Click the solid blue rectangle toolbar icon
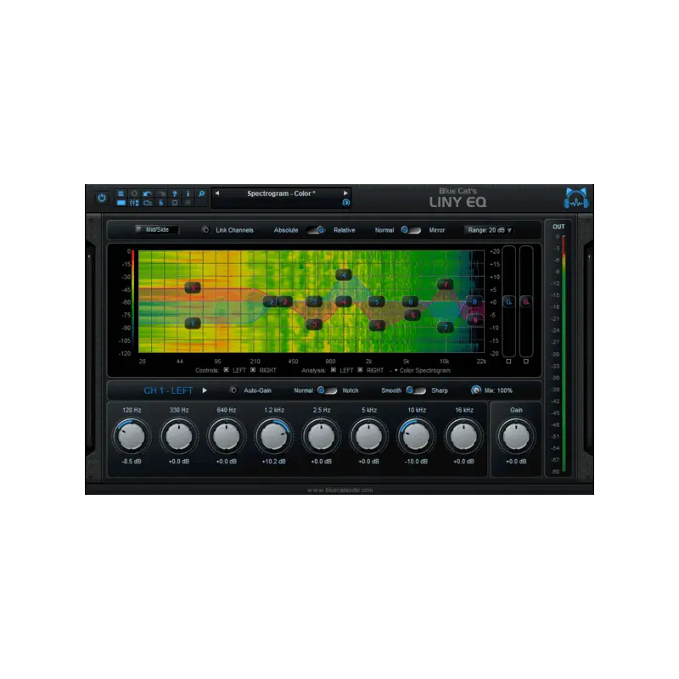The height and width of the screenshot is (679, 679). click(121, 203)
